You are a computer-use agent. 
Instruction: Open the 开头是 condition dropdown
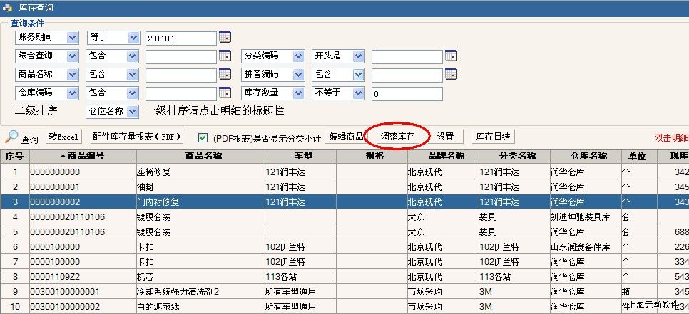point(357,56)
